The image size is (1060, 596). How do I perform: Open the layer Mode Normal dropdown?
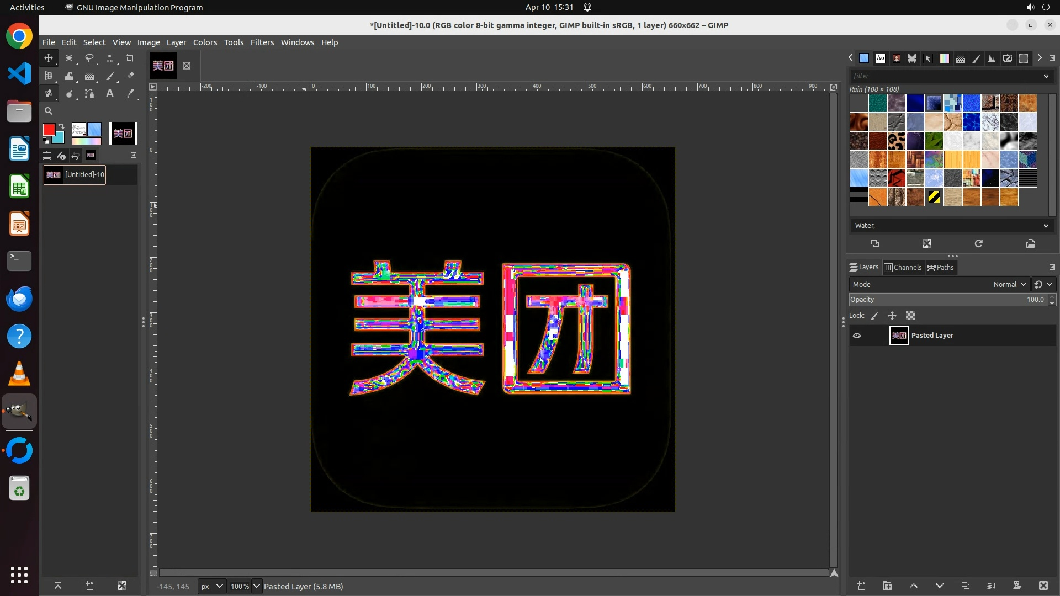click(x=1009, y=284)
